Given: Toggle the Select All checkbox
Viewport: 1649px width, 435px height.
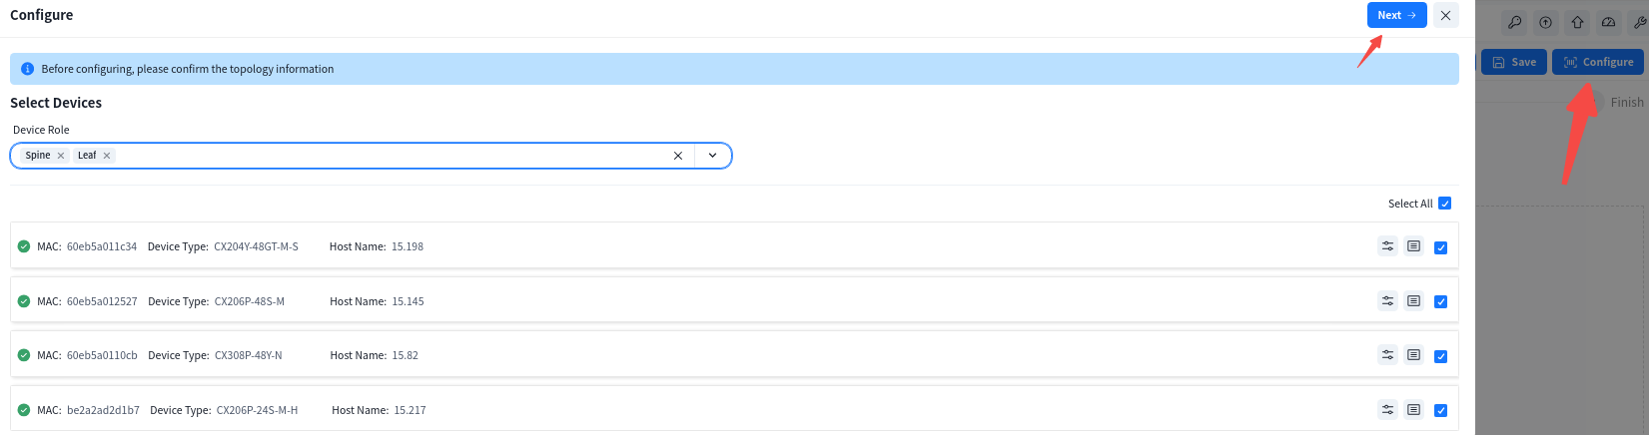Looking at the screenshot, I should point(1444,204).
